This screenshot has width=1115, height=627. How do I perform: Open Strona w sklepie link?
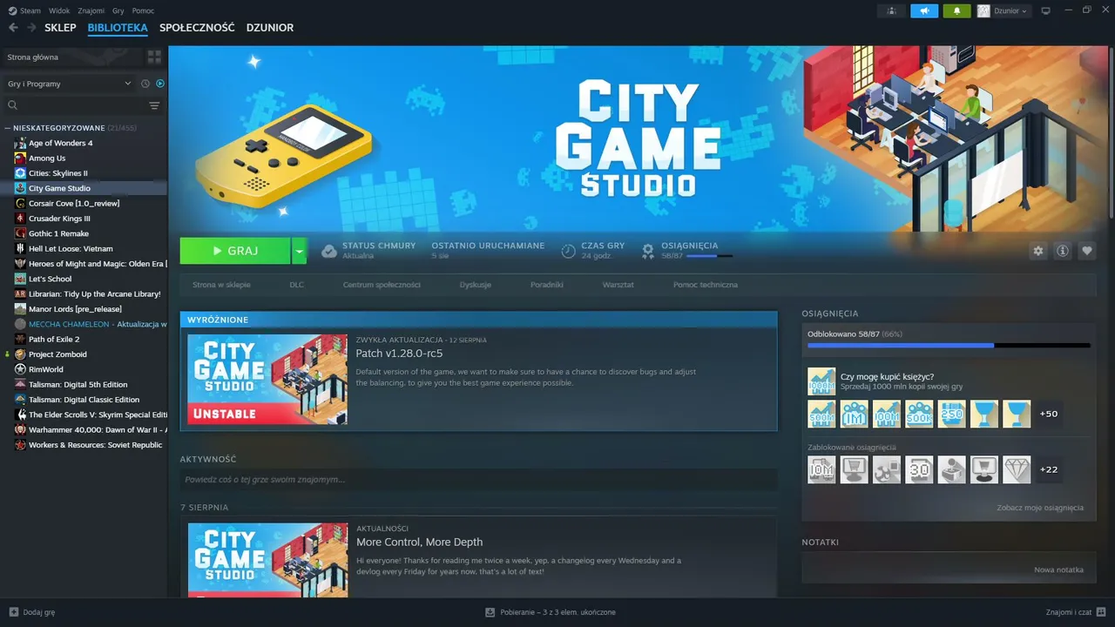pos(221,285)
